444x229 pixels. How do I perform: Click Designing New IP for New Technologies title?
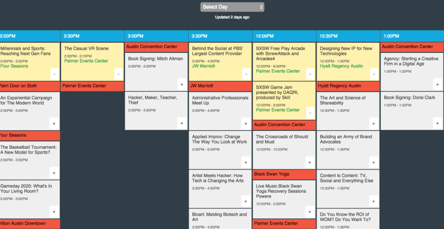[346, 51]
